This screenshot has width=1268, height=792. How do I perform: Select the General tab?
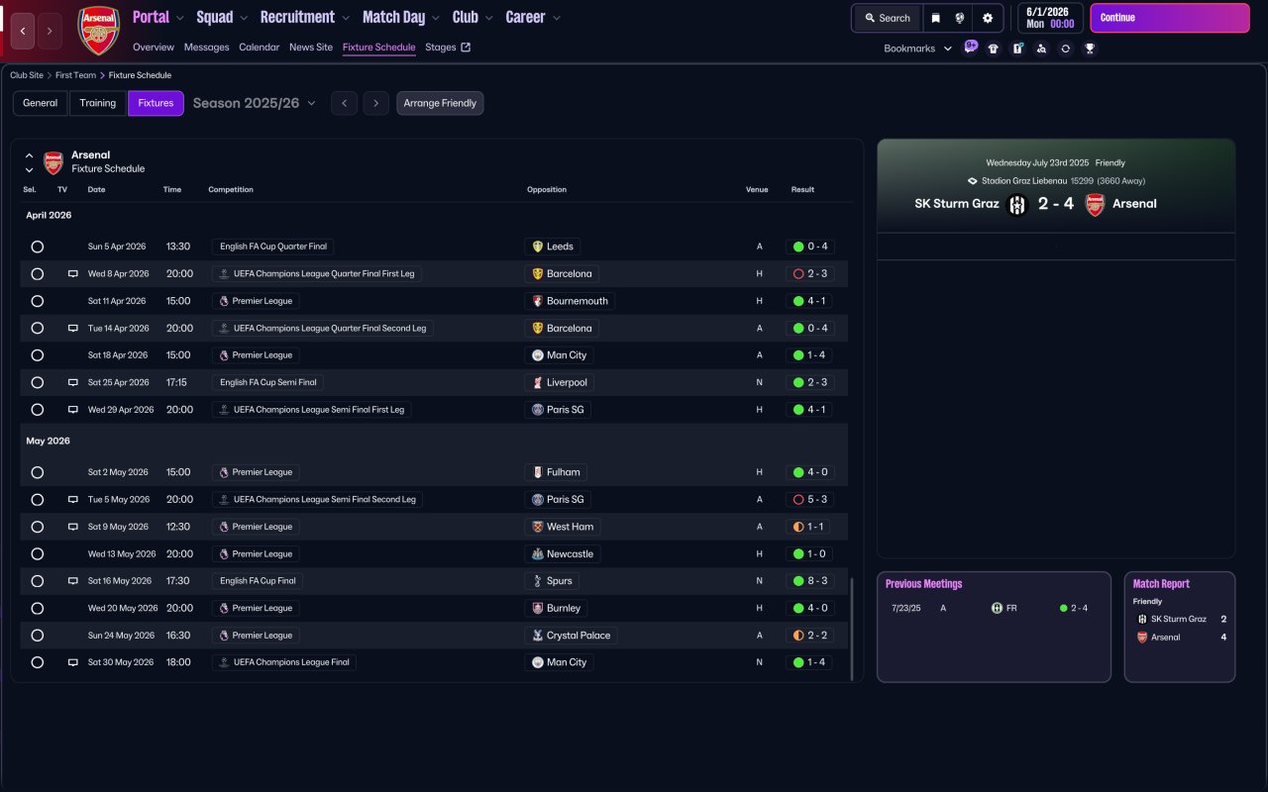[41, 103]
